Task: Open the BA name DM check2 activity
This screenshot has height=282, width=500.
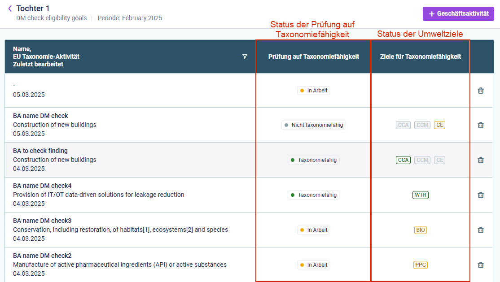Action: [42, 256]
